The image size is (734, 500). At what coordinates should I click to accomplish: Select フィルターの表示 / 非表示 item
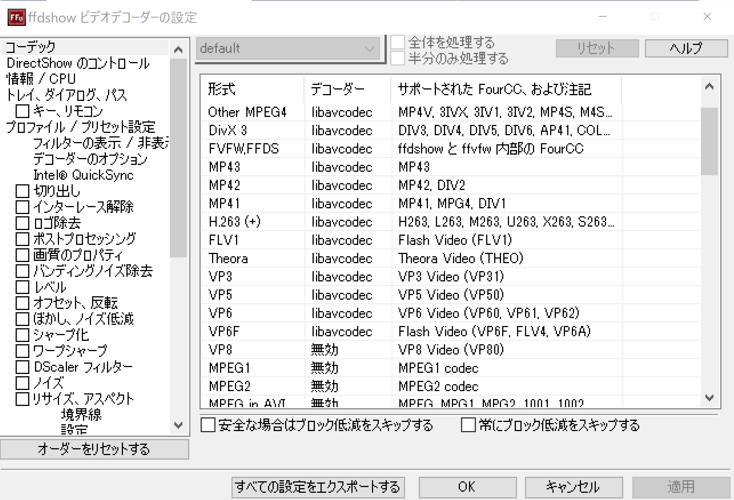(101, 143)
